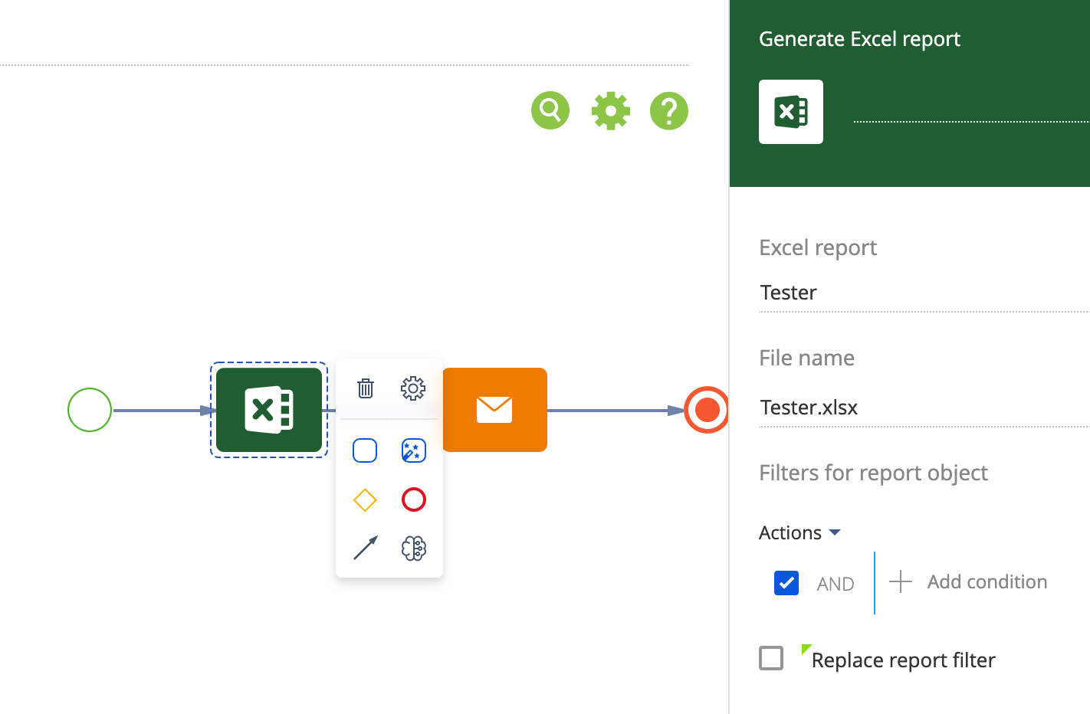Choose the magic wand task type icon
Image resolution: width=1090 pixels, height=714 pixels.
coord(414,450)
